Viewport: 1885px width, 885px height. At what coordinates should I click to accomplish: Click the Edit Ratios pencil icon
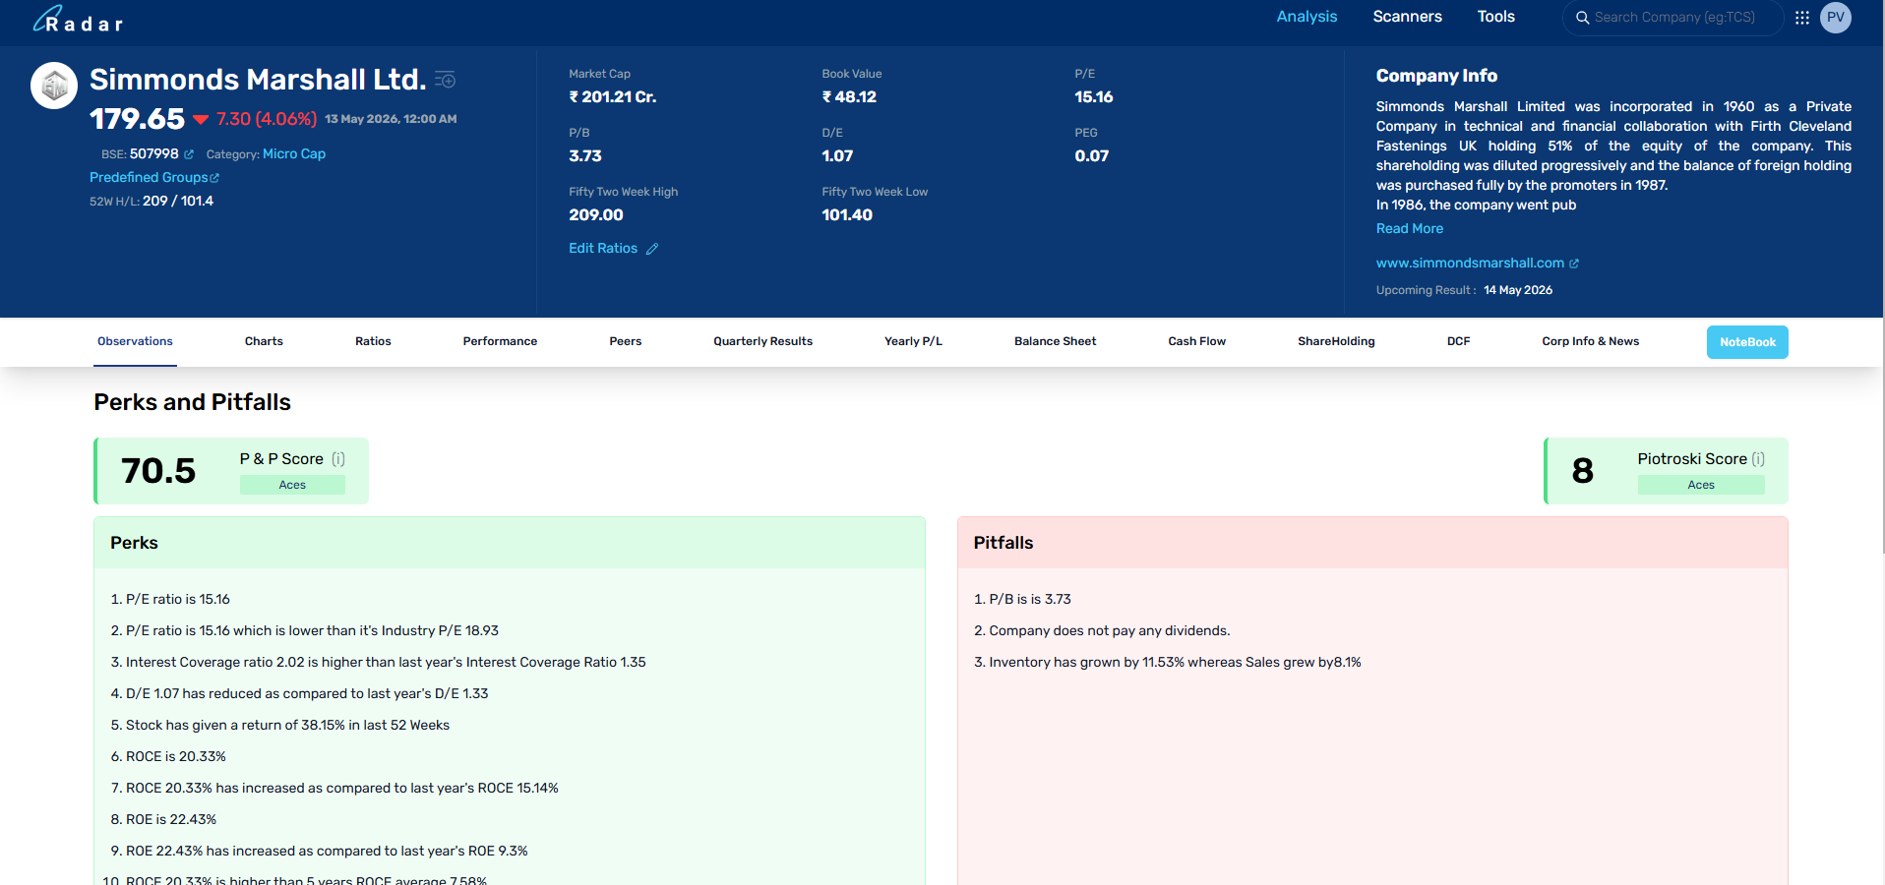pyautogui.click(x=652, y=249)
